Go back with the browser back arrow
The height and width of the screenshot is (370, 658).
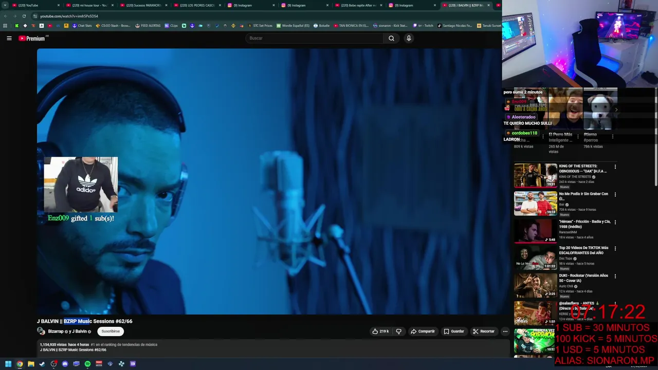pyautogui.click(x=5, y=16)
